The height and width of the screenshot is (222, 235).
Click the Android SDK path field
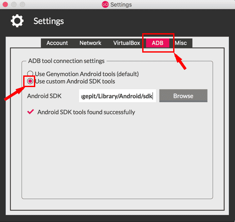pos(117,96)
